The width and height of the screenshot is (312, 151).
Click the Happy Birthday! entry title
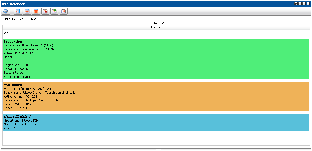pyautogui.click(x=17, y=116)
